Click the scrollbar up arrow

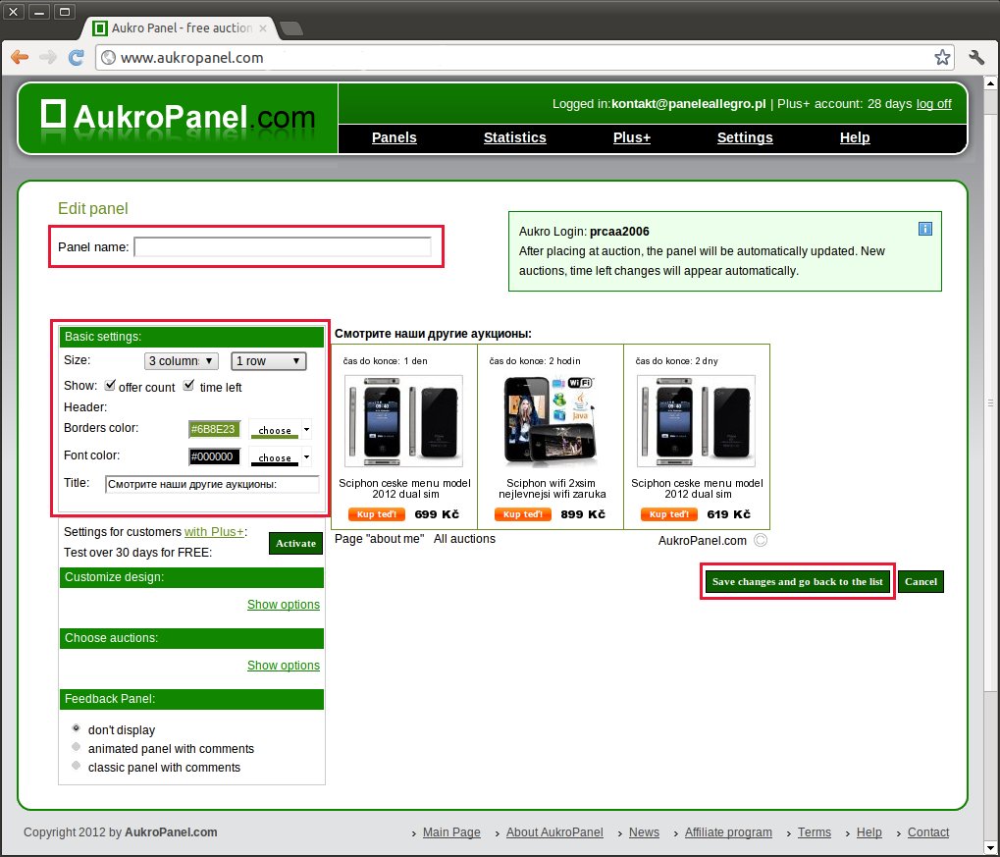tap(990, 83)
